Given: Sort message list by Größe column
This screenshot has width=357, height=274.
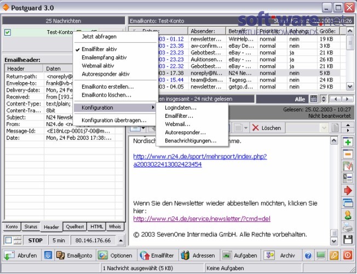Looking at the screenshot, I should point(328,31).
